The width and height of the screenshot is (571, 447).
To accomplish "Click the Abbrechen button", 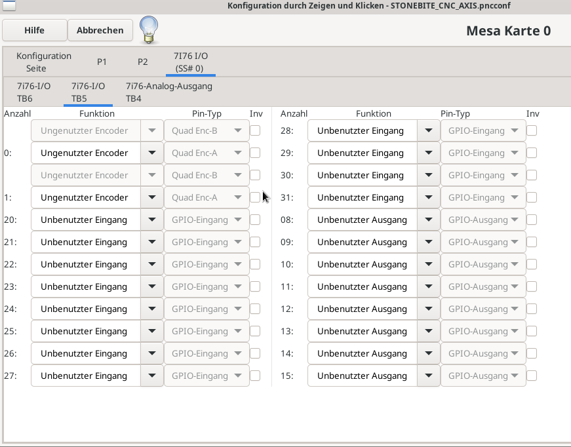I will (100, 30).
